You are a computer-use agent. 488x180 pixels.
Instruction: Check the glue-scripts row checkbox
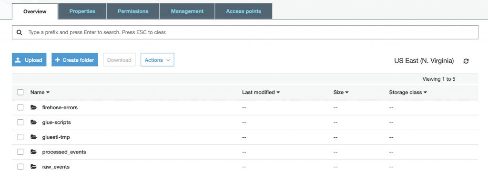(x=20, y=122)
